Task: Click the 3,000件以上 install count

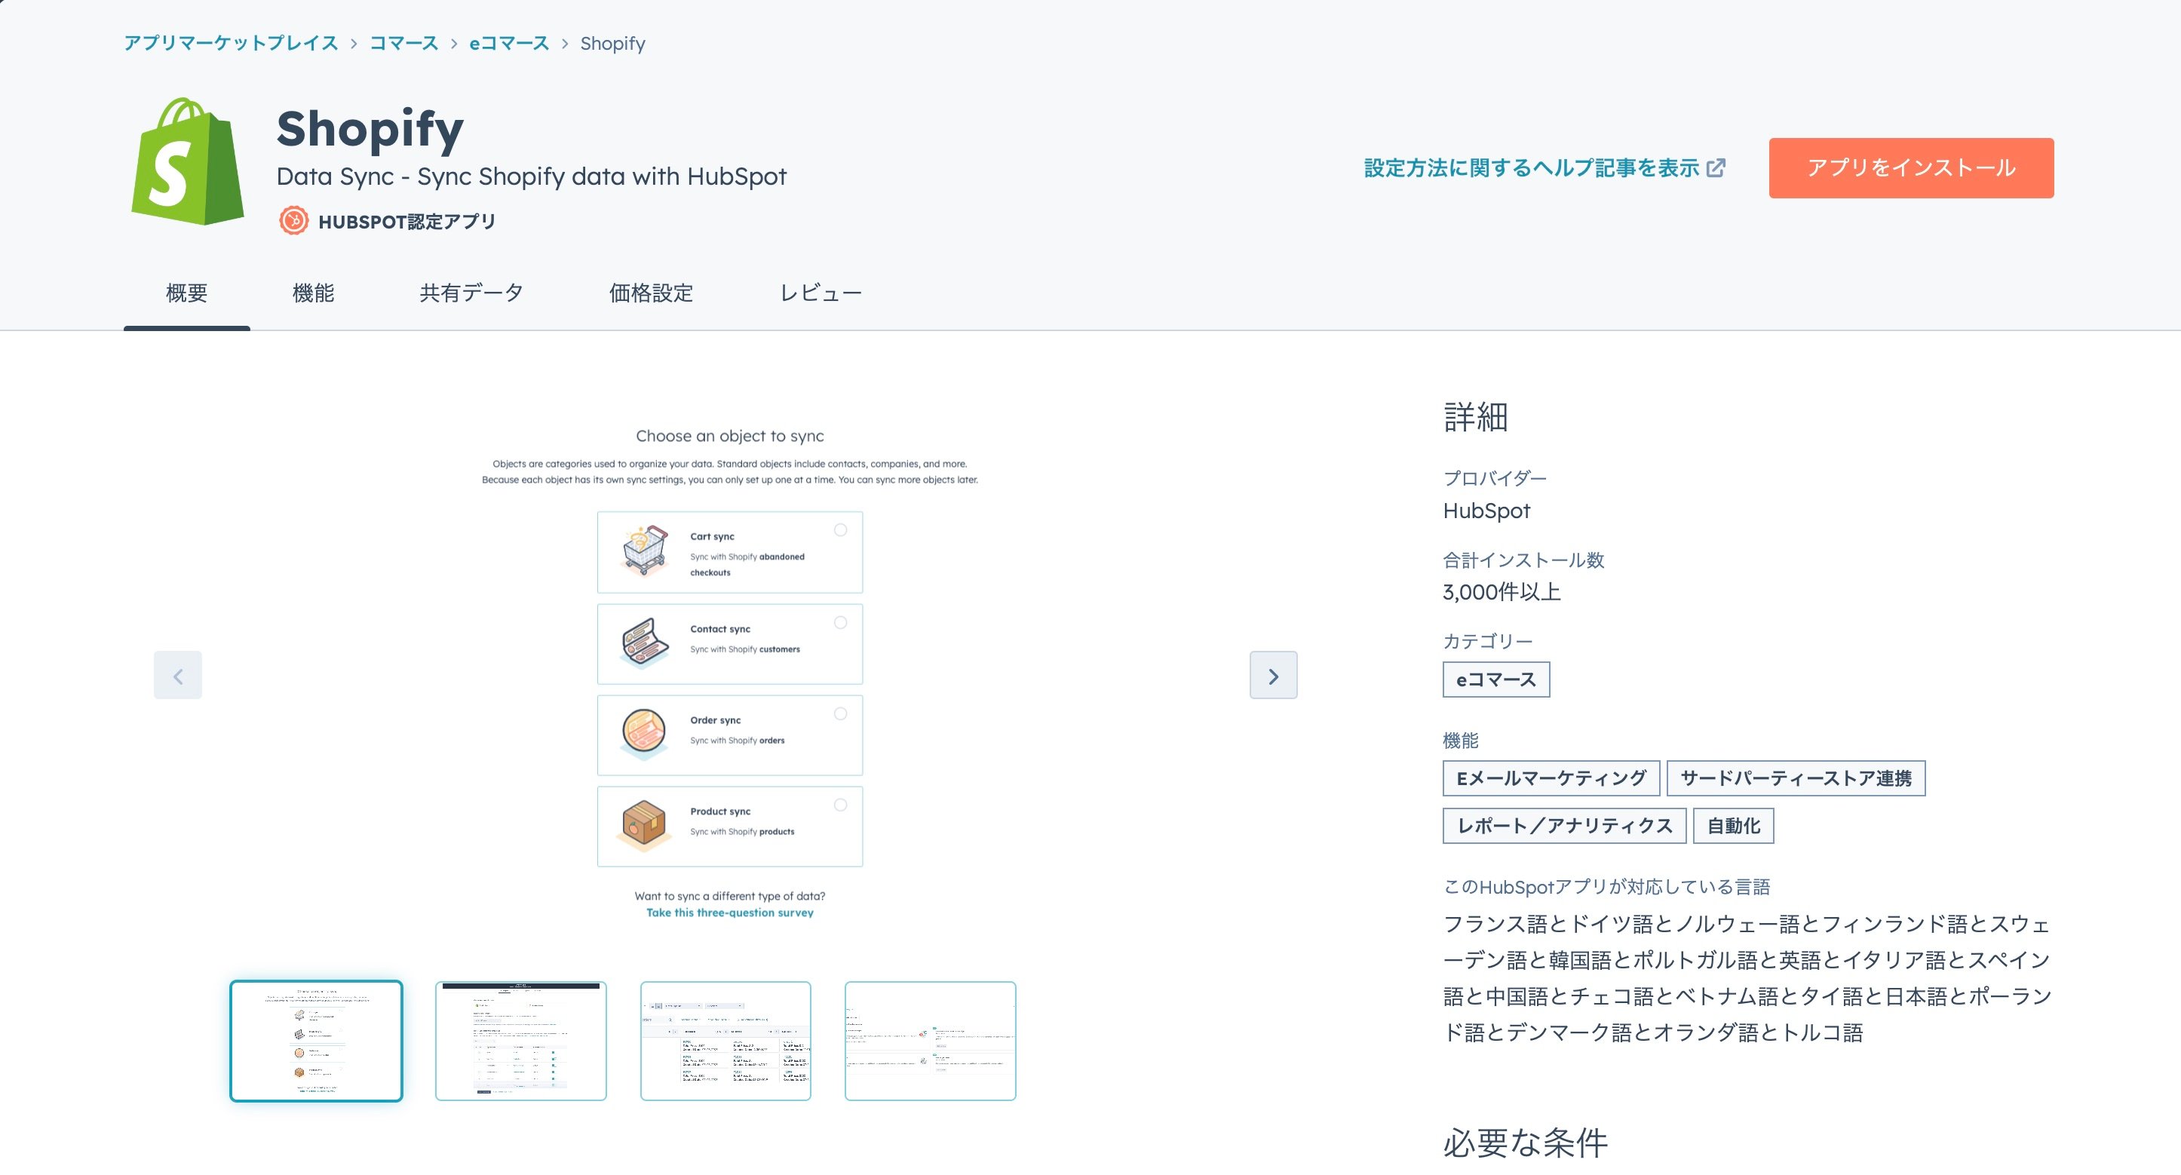Action: [x=1501, y=592]
